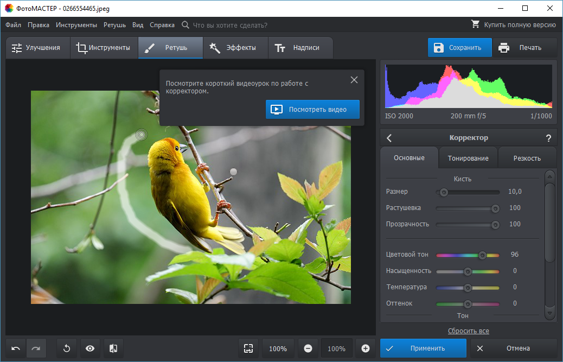Click the color histogram graph
This screenshot has width=563, height=362.
tap(468, 86)
